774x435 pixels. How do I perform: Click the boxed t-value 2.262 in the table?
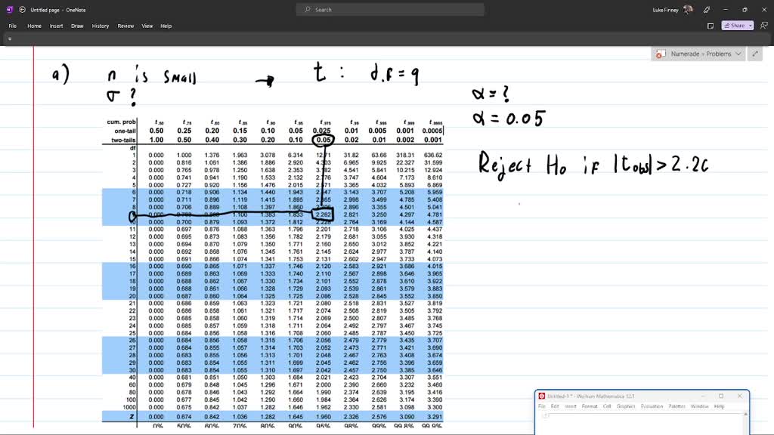[x=324, y=214]
